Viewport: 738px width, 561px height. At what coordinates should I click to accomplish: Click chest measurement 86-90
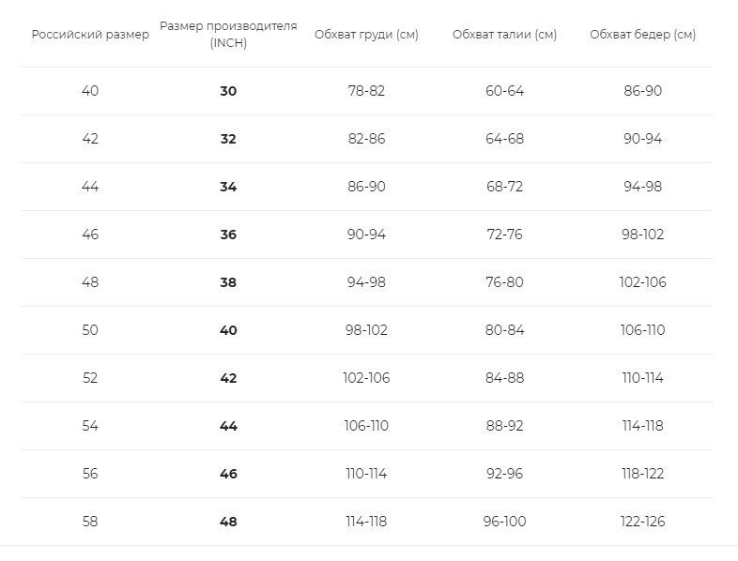[366, 187]
